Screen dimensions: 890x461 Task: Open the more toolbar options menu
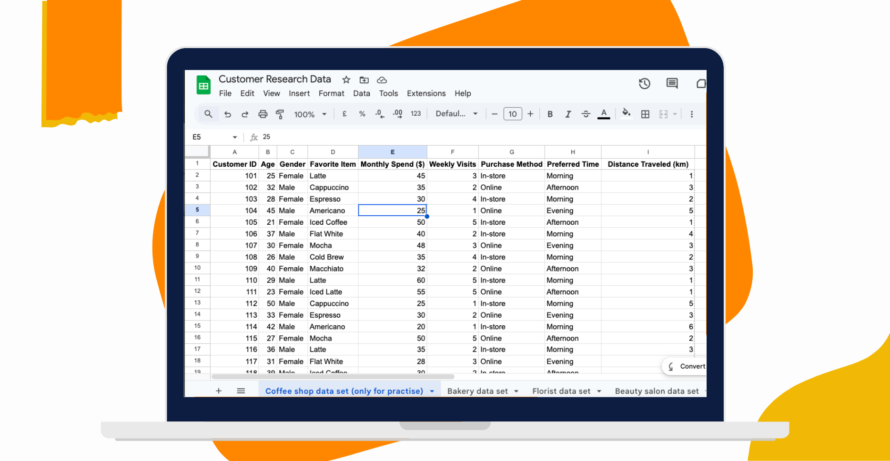click(x=692, y=114)
